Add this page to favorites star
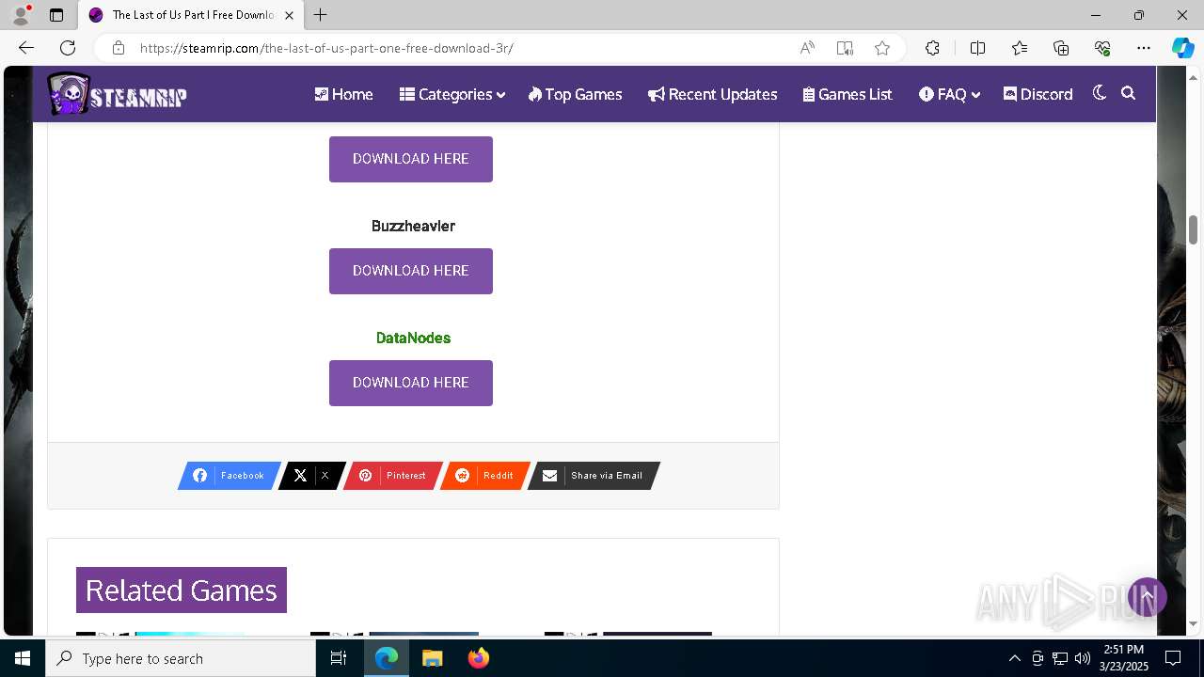Image resolution: width=1204 pixels, height=677 pixels. (882, 48)
